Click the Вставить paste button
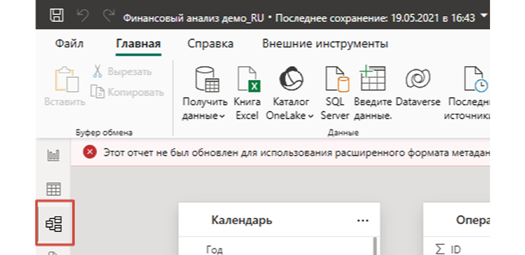 pyautogui.click(x=65, y=86)
